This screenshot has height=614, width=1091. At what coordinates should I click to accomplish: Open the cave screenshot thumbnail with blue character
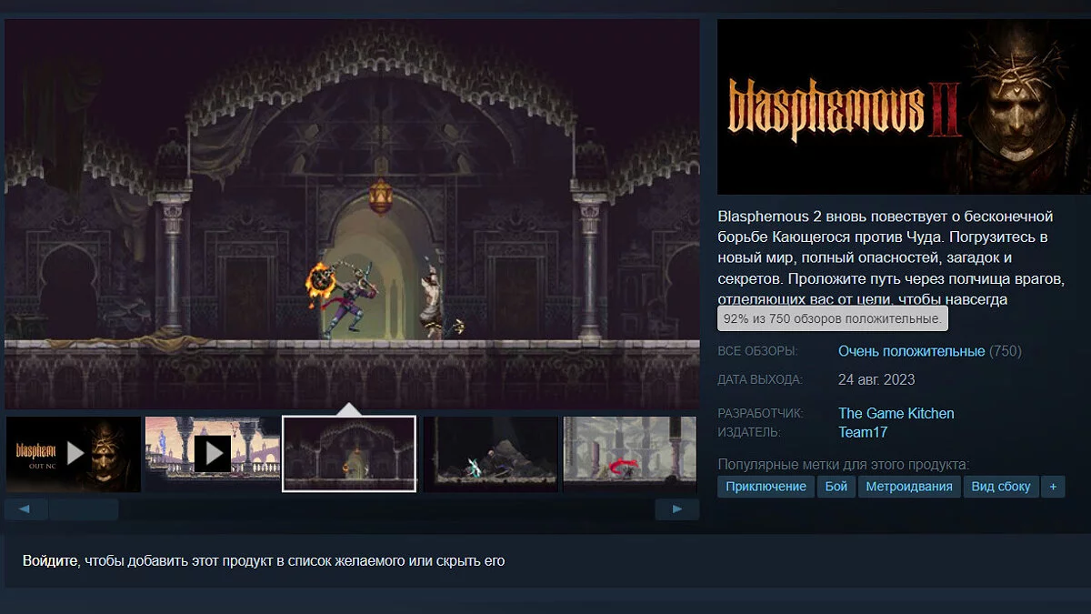(x=491, y=454)
